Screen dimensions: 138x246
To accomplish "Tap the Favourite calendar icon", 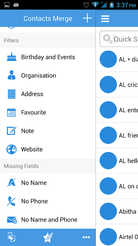I will point(11,112).
